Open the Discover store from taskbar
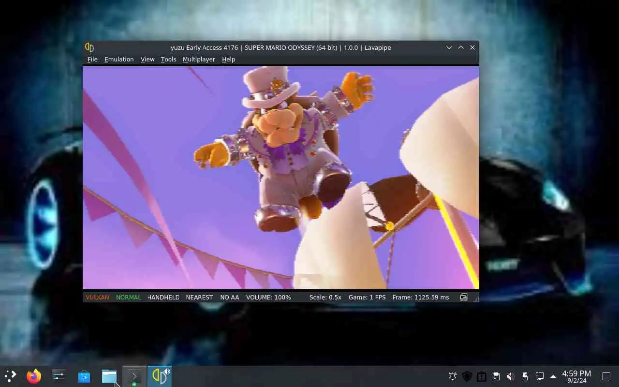The image size is (619, 387). click(84, 376)
